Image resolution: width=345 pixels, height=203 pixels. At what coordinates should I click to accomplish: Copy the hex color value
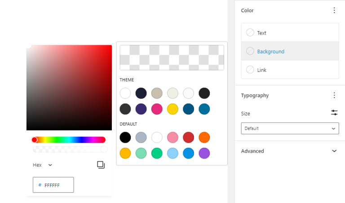(x=101, y=165)
